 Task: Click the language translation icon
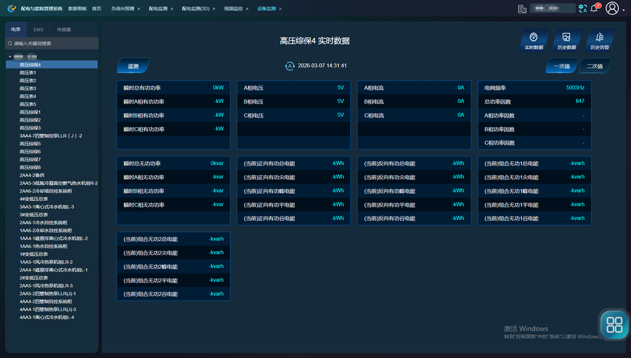click(x=582, y=8)
